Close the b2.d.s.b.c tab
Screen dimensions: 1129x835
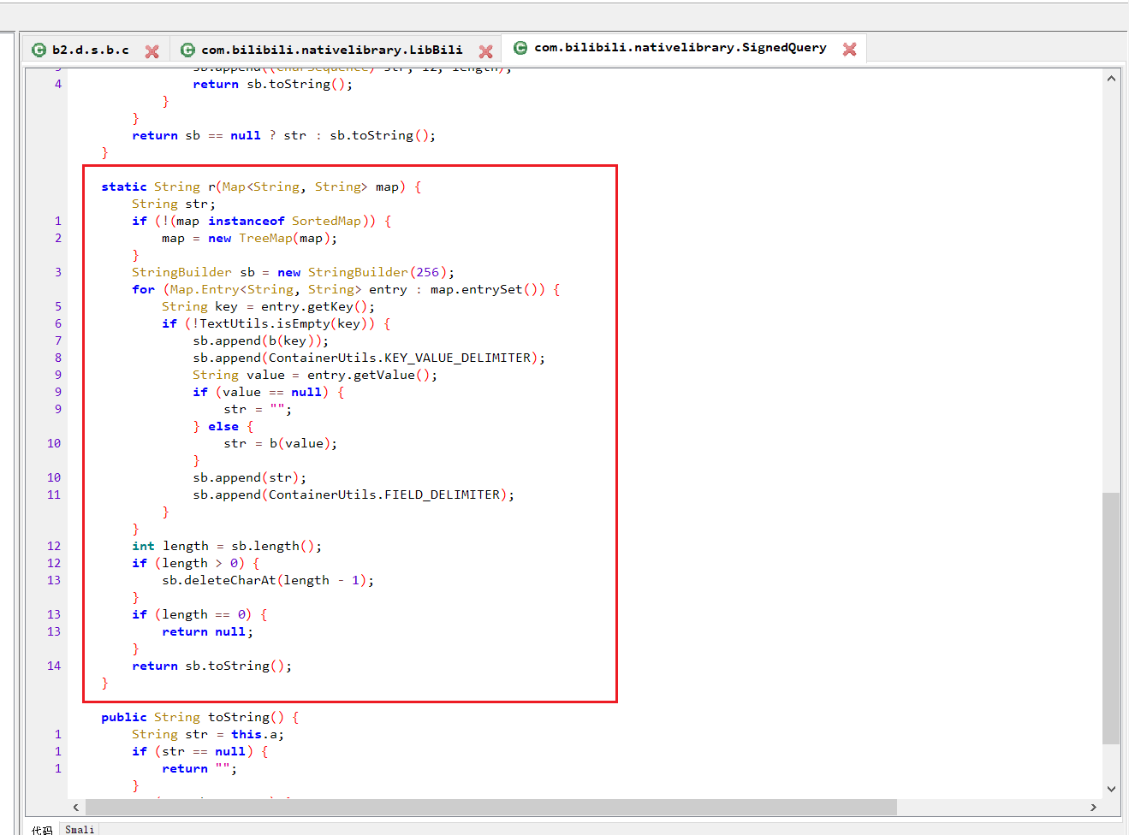[x=152, y=51]
